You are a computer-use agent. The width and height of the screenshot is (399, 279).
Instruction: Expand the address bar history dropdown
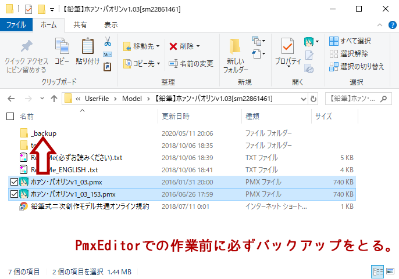[304, 99]
